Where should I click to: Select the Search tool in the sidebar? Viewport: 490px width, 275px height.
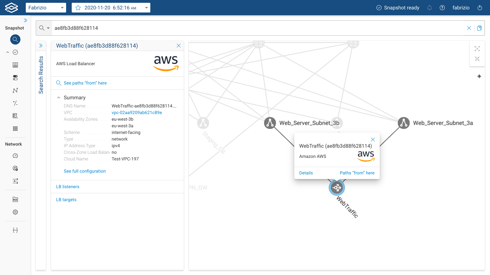15,39
